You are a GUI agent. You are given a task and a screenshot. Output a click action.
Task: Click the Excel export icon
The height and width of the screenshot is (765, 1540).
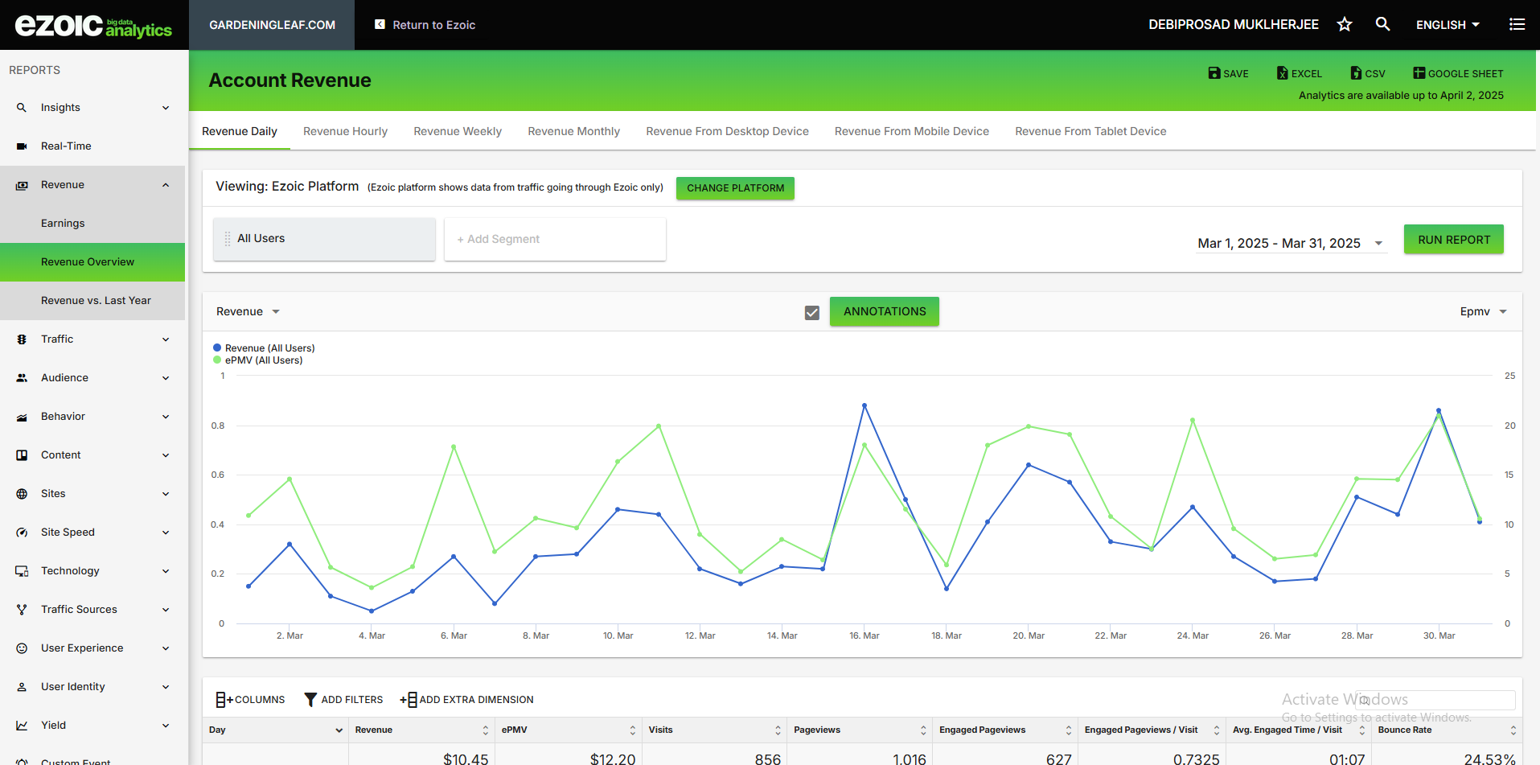point(1283,73)
